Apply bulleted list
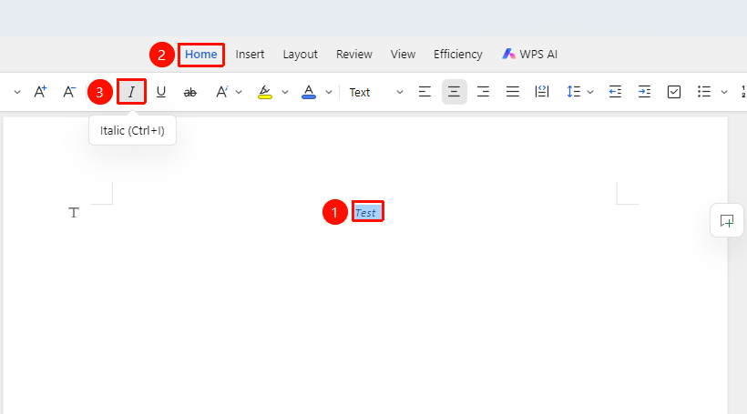The width and height of the screenshot is (747, 414). click(x=704, y=92)
